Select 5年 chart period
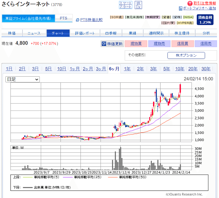This screenshot has height=198, width=219. (x=166, y=69)
